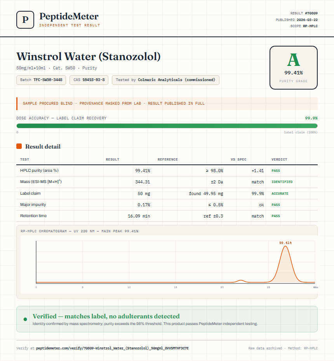
Task: Click the dose accuracy green progress bar
Action: (x=167, y=126)
